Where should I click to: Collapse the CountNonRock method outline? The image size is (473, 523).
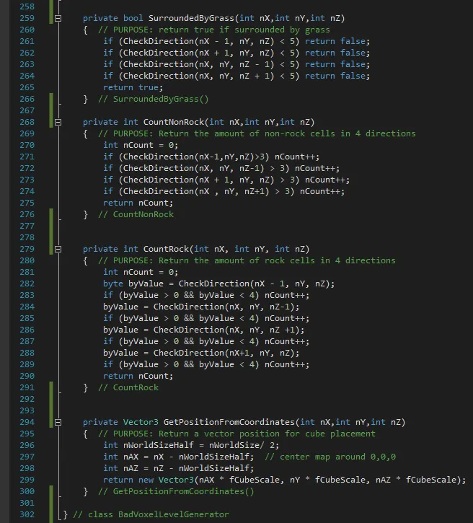58,123
